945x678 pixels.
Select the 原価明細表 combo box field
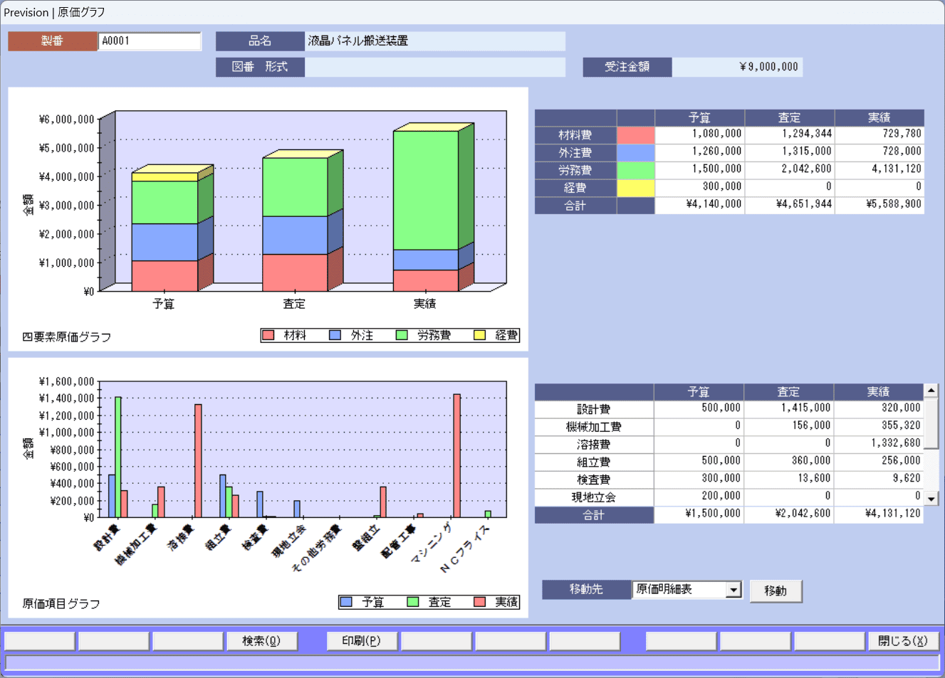[679, 590]
